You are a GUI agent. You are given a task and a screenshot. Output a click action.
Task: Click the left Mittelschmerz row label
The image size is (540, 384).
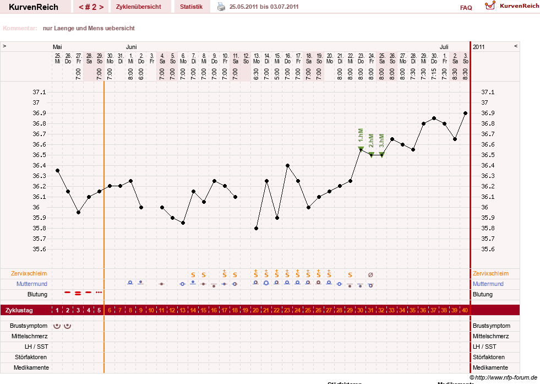29,336
